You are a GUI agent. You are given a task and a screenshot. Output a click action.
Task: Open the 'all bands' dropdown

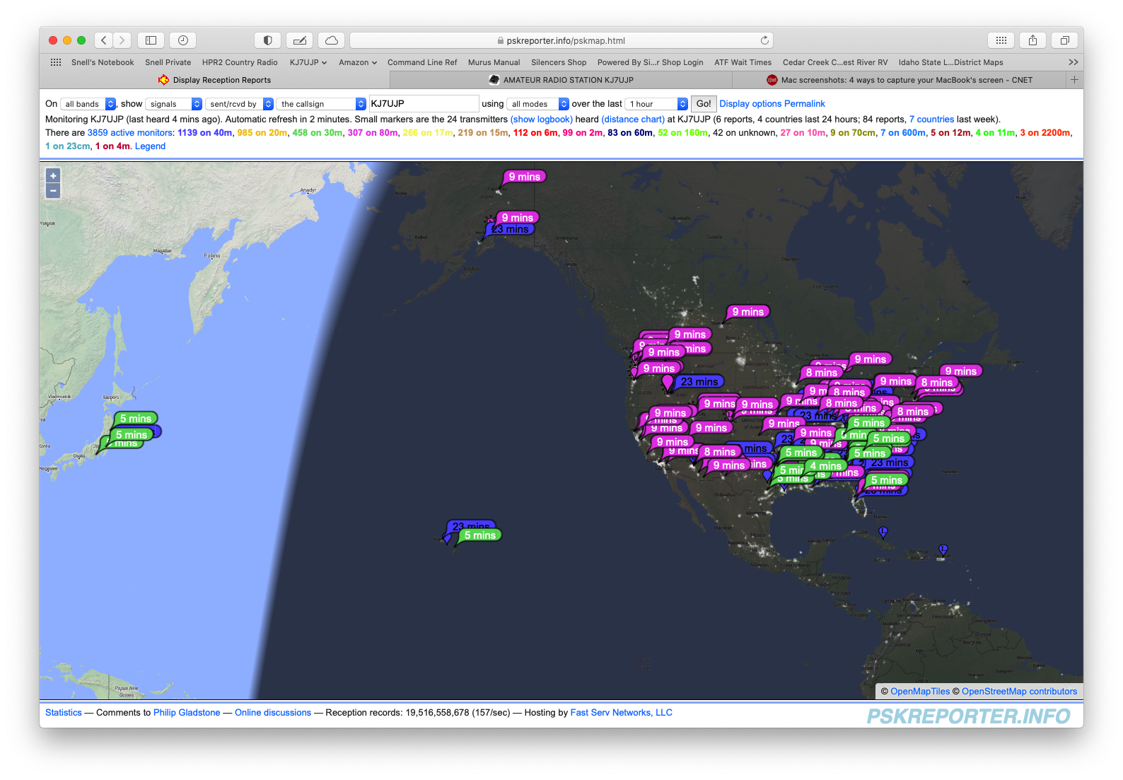click(x=88, y=104)
